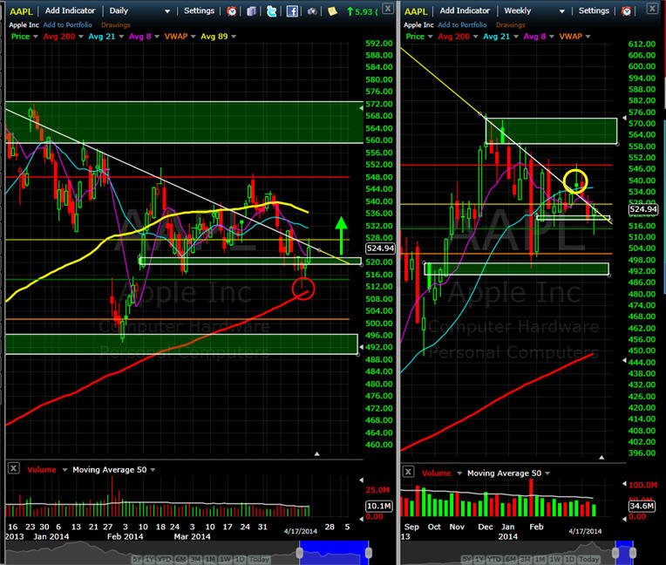Click the 524.94 price label on the Weekly axis

coord(643,209)
